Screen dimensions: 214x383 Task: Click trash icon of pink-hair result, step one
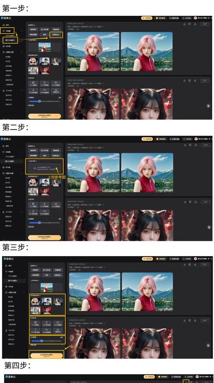pyautogui.click(x=190, y=24)
